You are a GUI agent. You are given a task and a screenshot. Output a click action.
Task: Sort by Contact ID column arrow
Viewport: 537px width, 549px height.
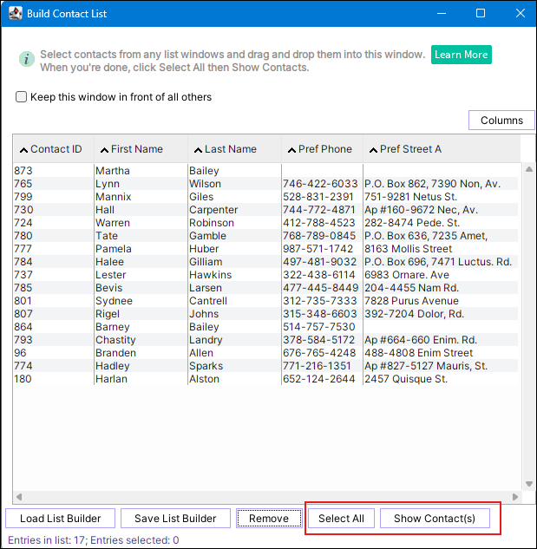coord(23,150)
